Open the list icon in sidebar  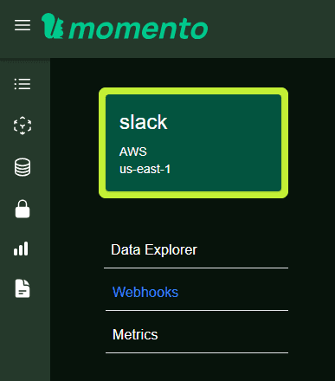click(23, 84)
